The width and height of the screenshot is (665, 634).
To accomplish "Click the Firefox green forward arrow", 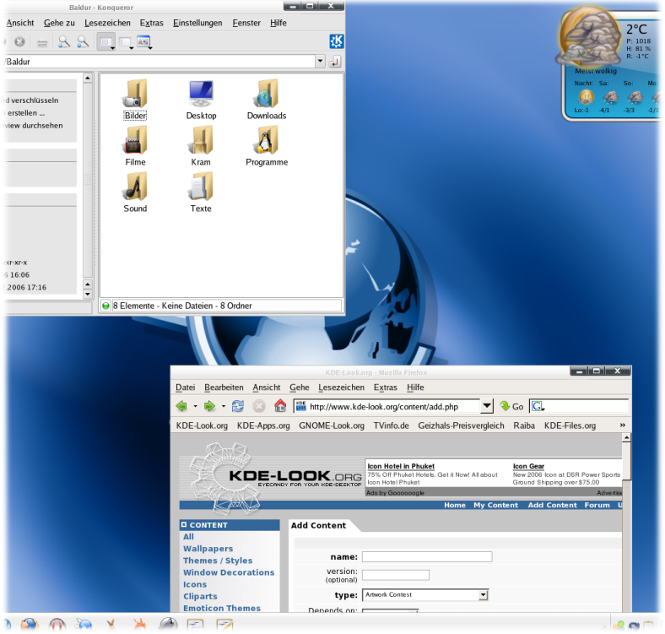I will click(209, 406).
